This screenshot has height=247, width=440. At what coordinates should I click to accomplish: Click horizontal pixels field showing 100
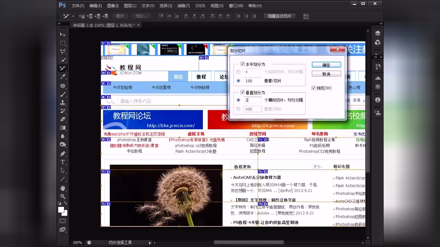pyautogui.click(x=253, y=81)
